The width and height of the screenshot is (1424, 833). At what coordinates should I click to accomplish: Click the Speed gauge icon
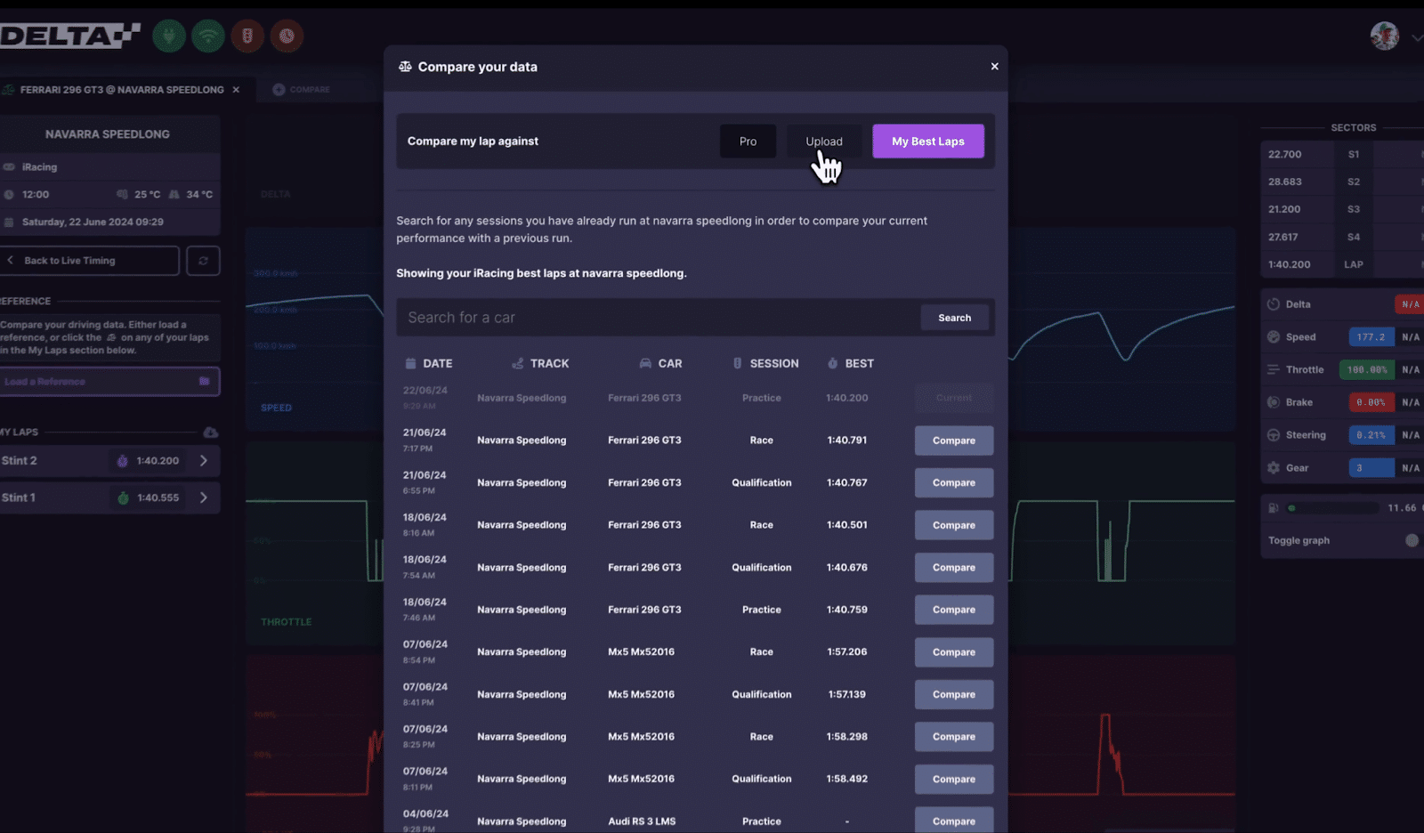point(1274,337)
